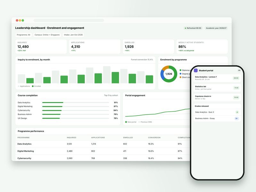This screenshot has height=192, width=256.
Task: Click the Funnel conversion 15.4% label
Action: (142, 60)
